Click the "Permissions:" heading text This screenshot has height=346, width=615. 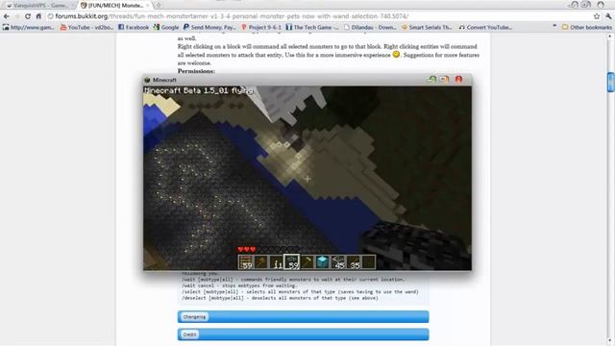point(196,71)
